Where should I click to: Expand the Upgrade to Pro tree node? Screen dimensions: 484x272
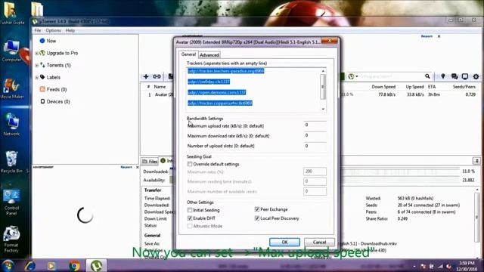click(37, 54)
